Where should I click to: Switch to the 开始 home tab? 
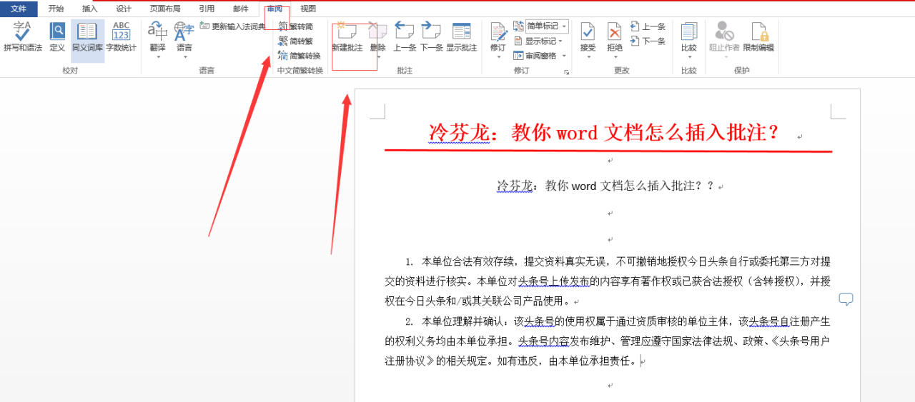(56, 9)
